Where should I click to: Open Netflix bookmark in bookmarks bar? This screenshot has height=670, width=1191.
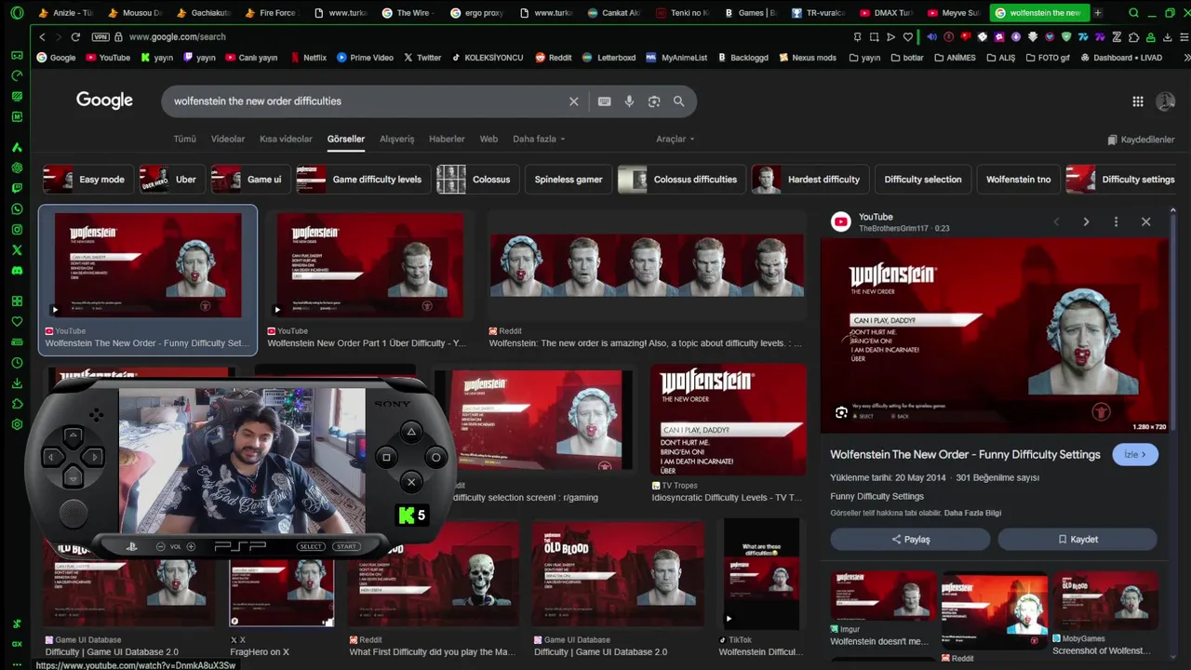[x=309, y=58]
